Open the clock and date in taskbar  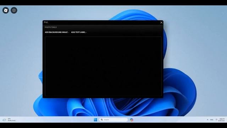221,120
